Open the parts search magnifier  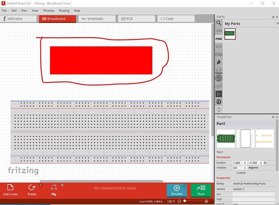[219, 23]
